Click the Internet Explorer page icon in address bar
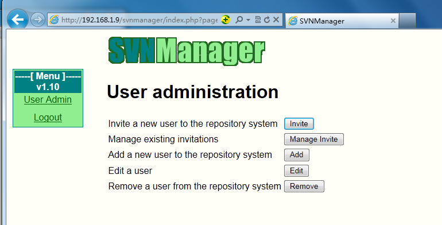This screenshot has height=225, width=442. pos(54,20)
